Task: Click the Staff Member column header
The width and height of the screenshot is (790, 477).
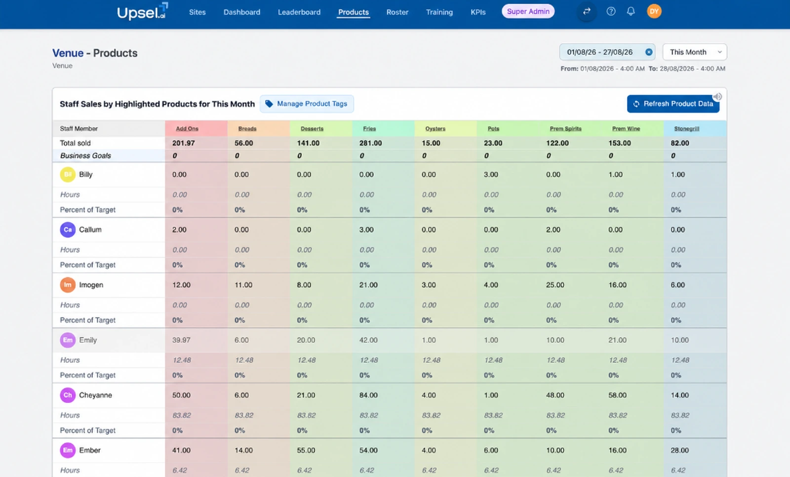Action: pos(79,128)
